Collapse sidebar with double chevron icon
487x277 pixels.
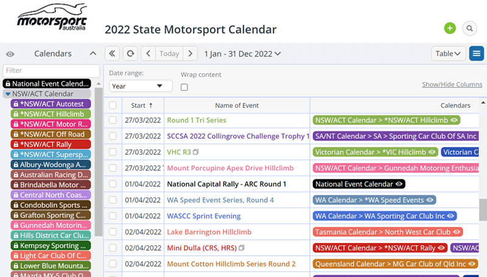[112, 54]
